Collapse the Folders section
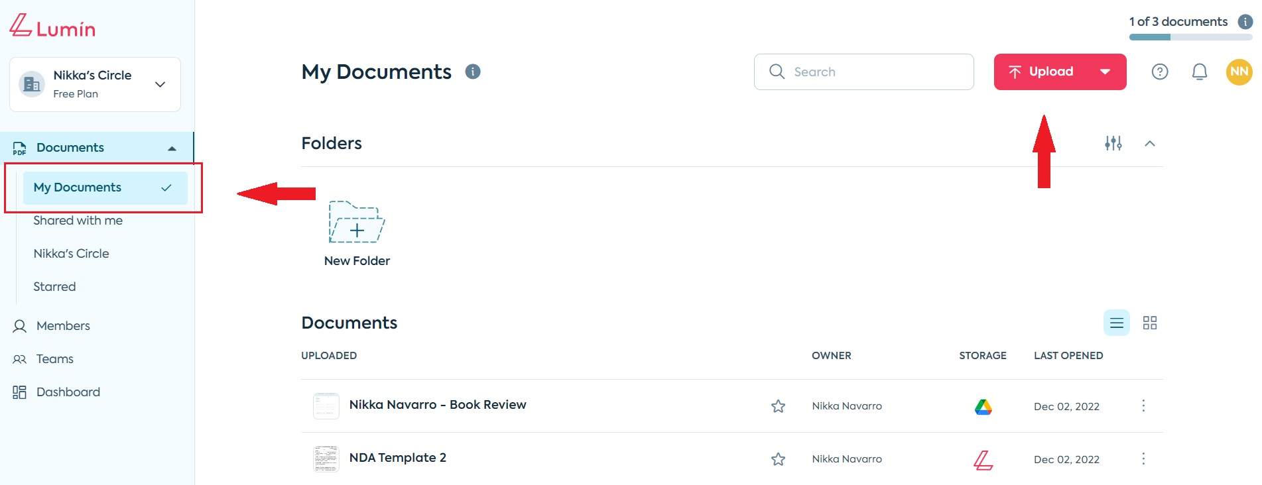Viewport: 1262px width, 485px height. pos(1149,144)
